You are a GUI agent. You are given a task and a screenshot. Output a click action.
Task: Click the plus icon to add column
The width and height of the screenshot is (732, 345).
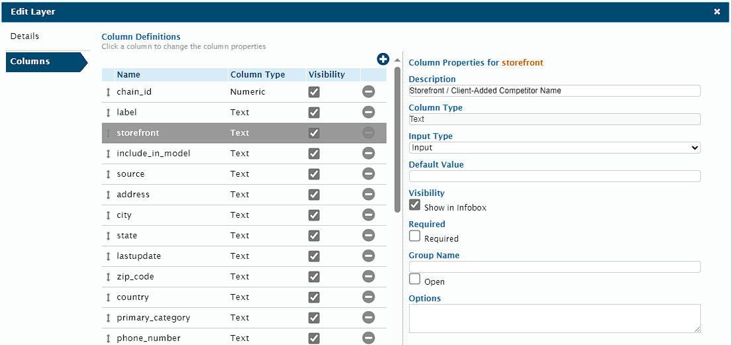(383, 59)
